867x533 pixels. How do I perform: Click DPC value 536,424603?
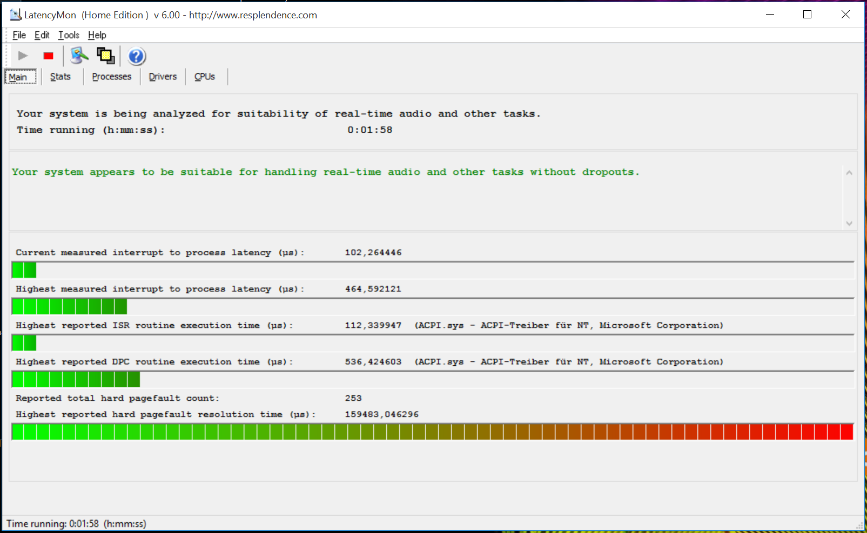pyautogui.click(x=373, y=362)
